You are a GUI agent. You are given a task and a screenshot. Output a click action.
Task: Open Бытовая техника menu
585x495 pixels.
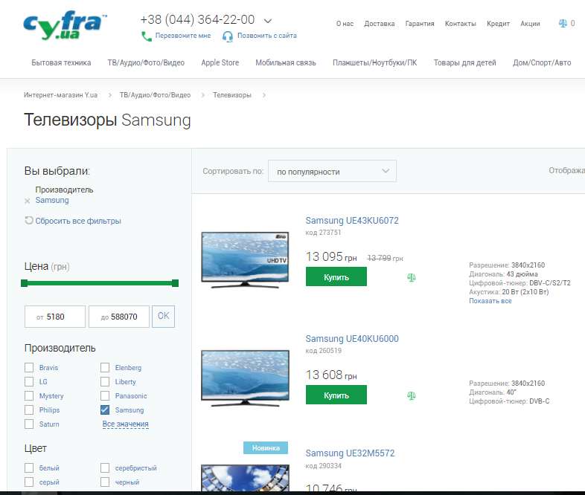click(61, 62)
